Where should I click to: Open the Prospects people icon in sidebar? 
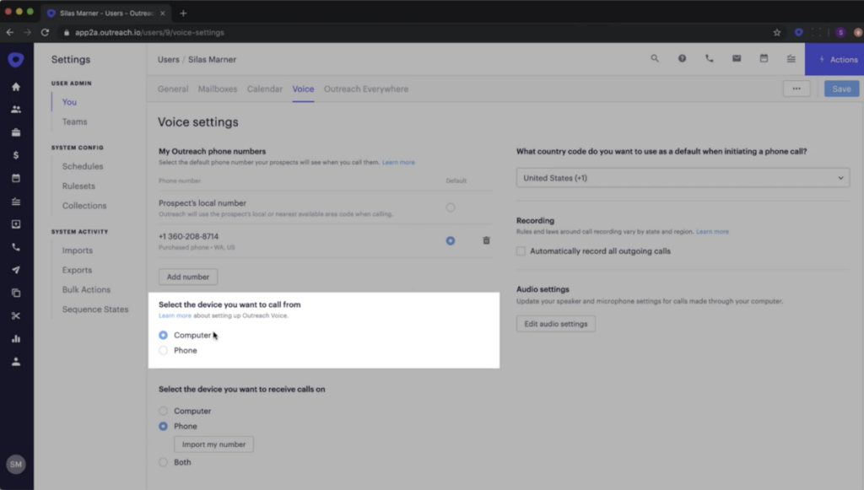pyautogui.click(x=16, y=110)
